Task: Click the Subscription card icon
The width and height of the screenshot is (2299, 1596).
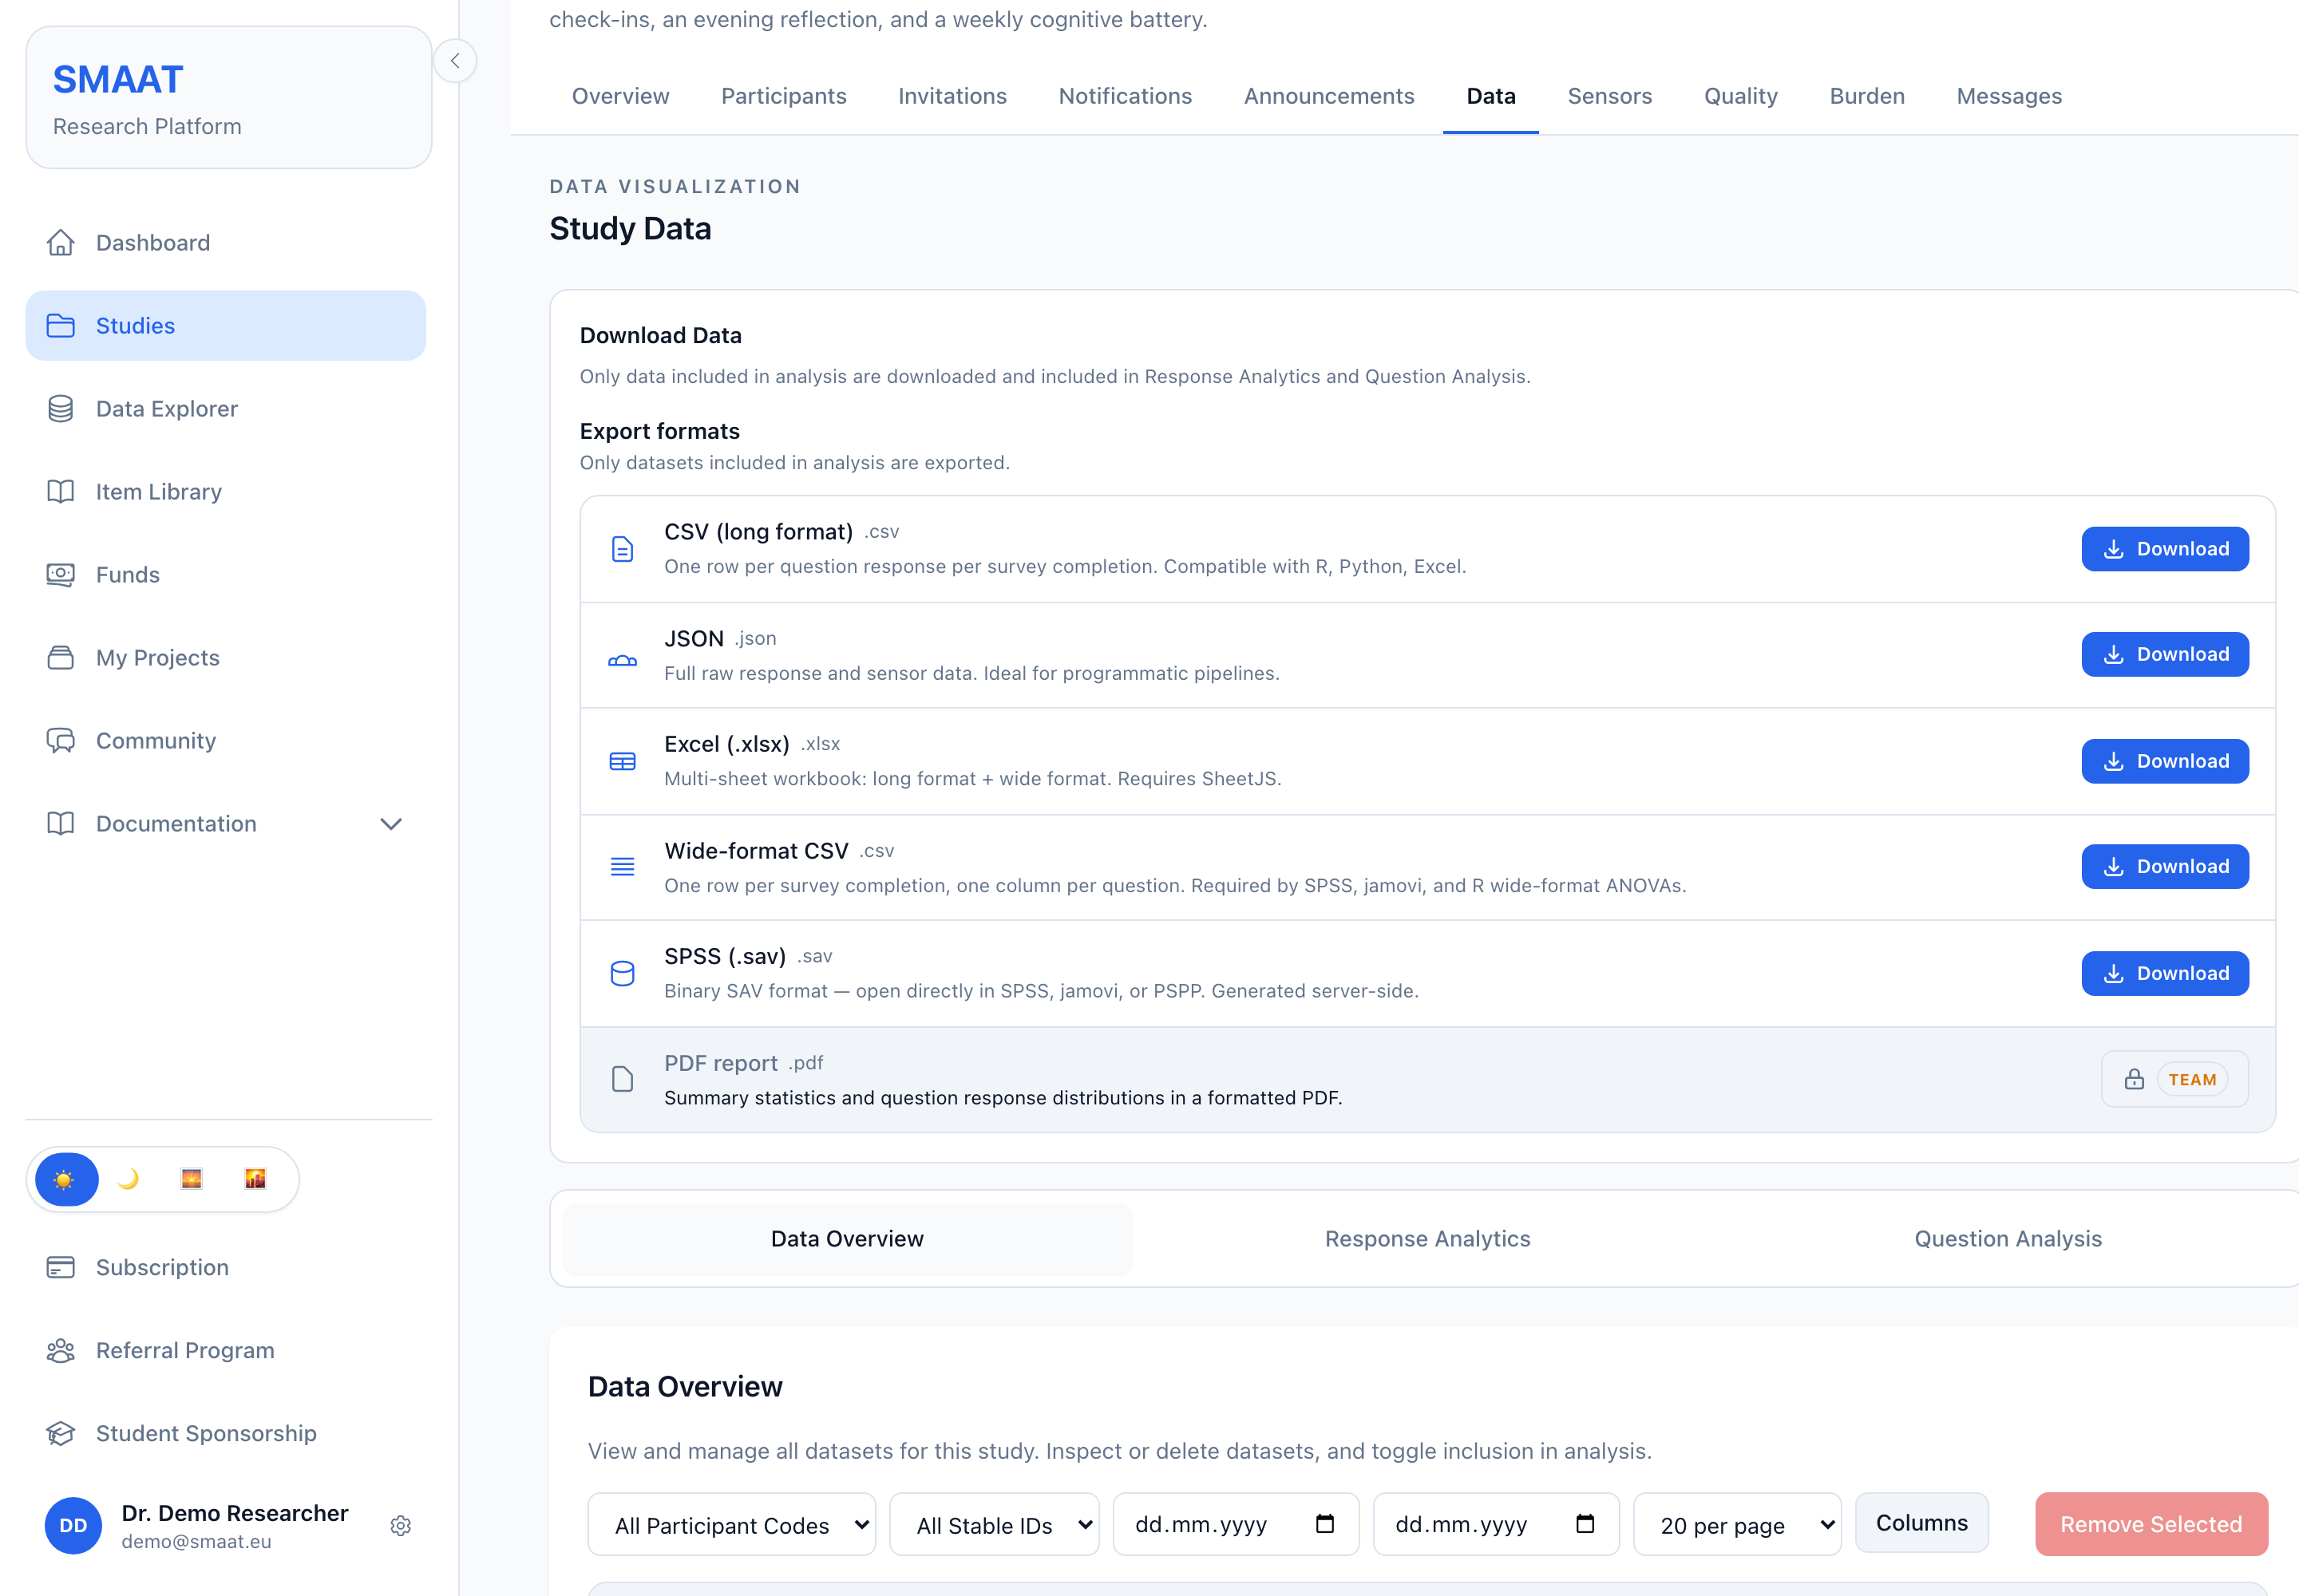Action: 61,1268
